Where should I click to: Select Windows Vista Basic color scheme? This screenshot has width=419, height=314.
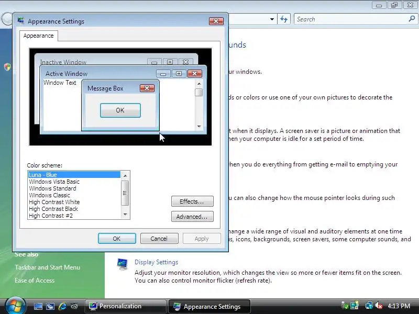[x=74, y=182]
